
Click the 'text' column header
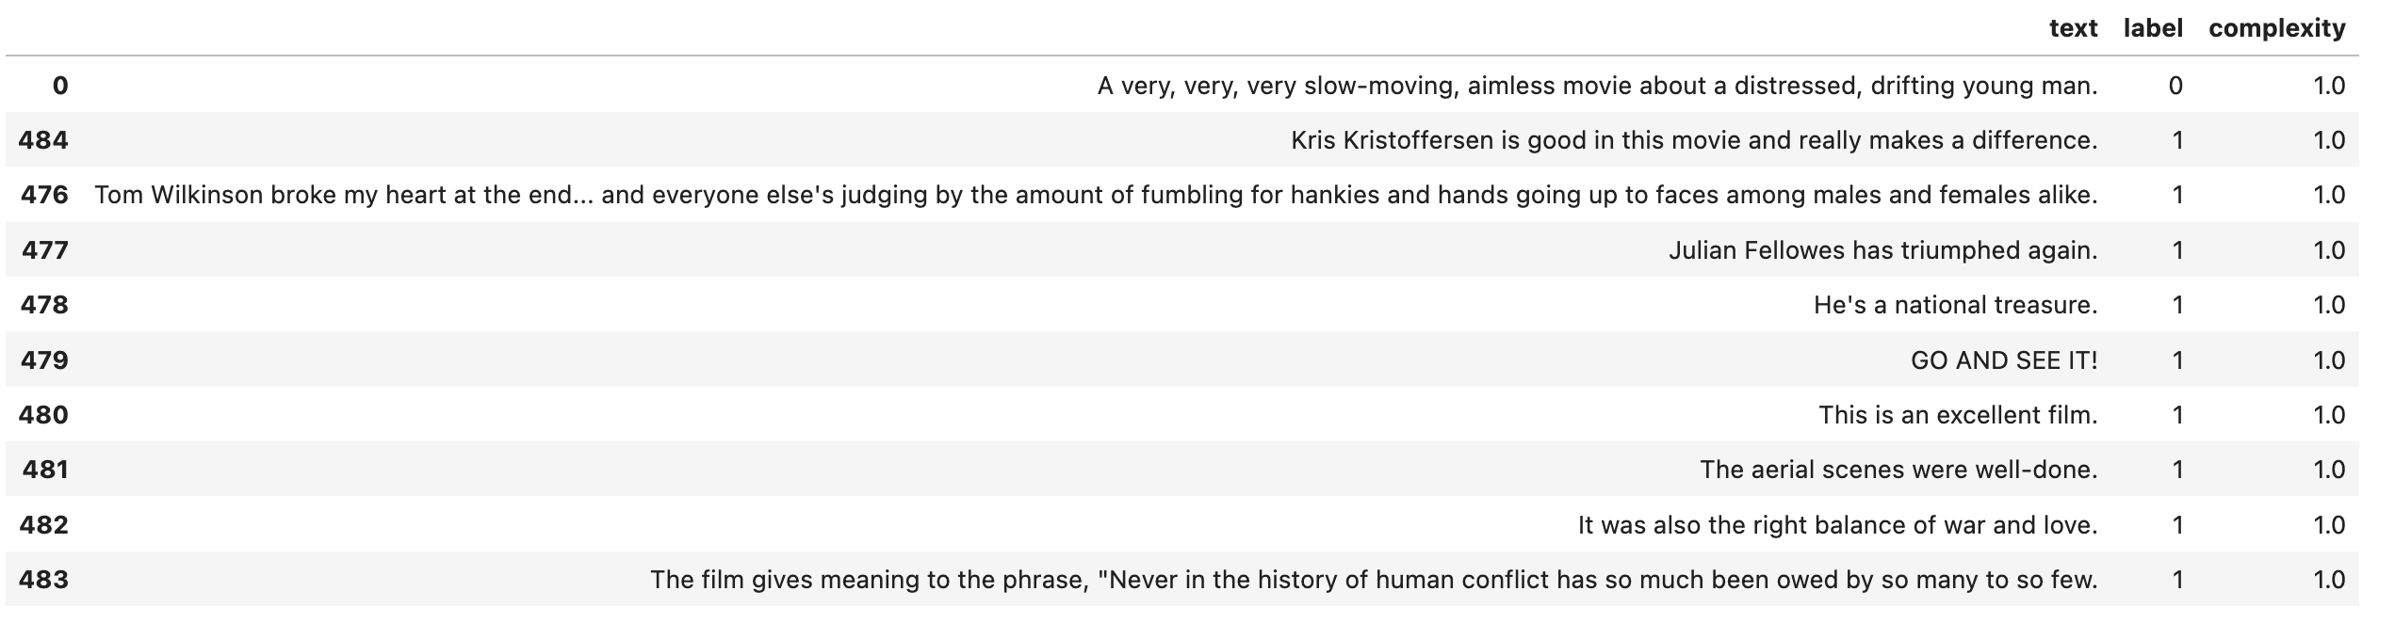(2072, 28)
